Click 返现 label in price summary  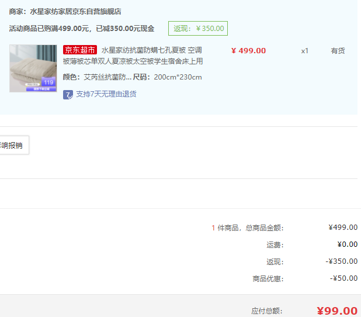tap(275, 262)
